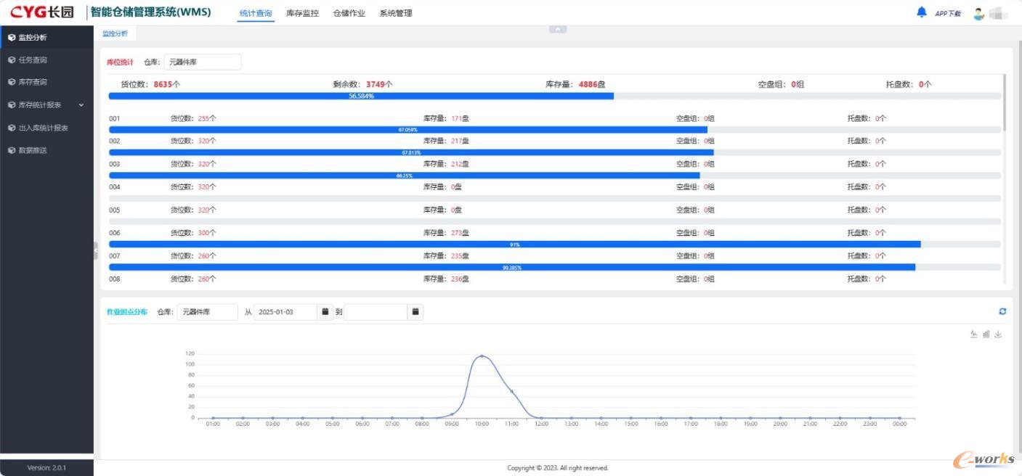
Task: Go to 监控分析 in sidebar
Action: (46, 37)
